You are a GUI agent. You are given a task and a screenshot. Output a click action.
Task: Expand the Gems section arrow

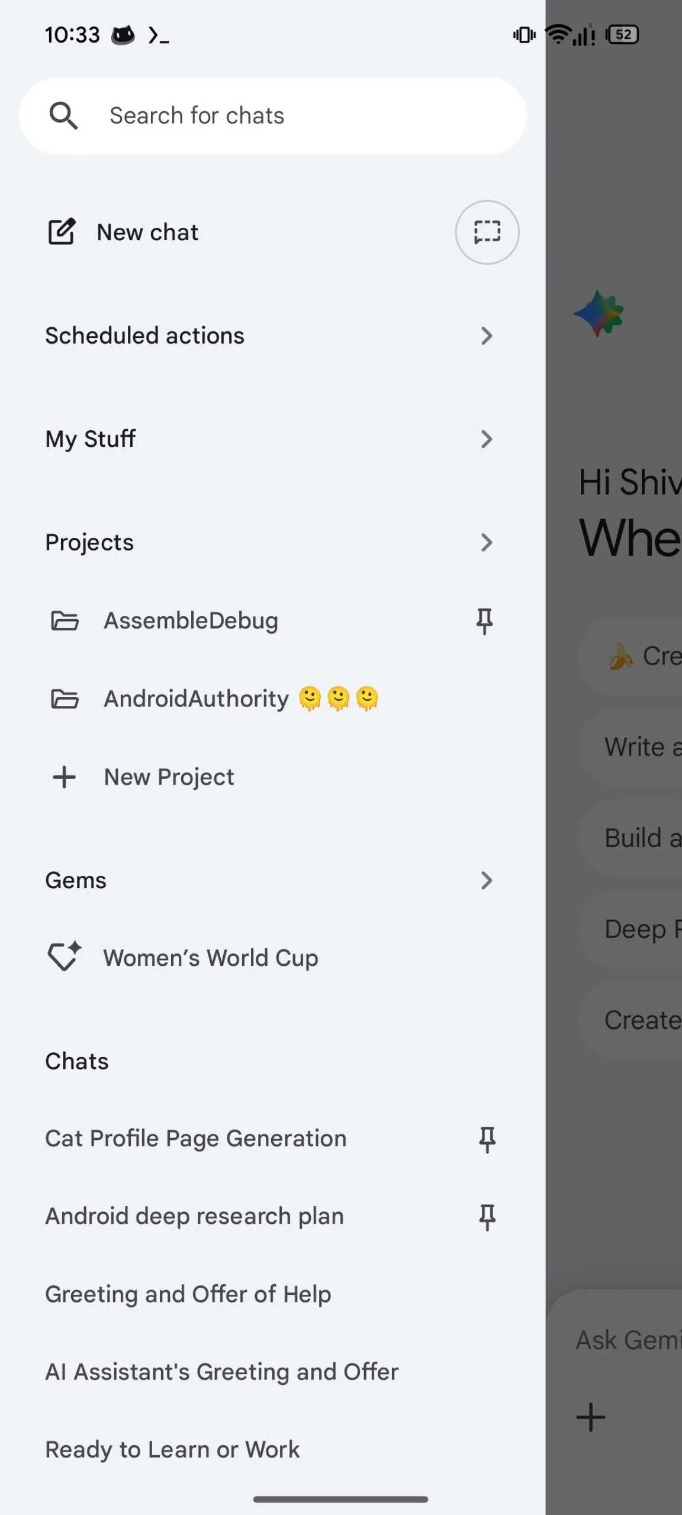click(x=487, y=881)
